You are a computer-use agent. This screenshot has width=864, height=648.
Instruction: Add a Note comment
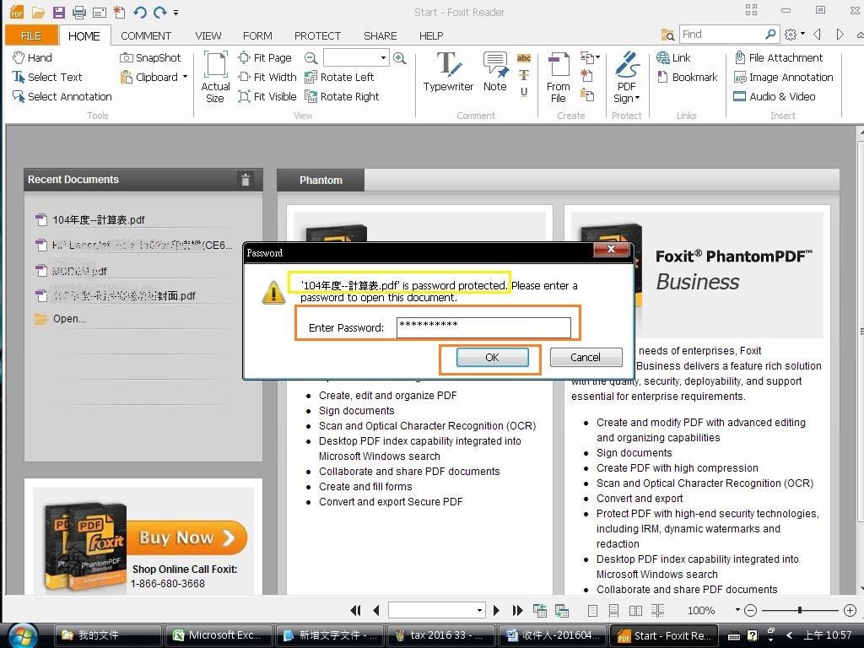coord(494,72)
